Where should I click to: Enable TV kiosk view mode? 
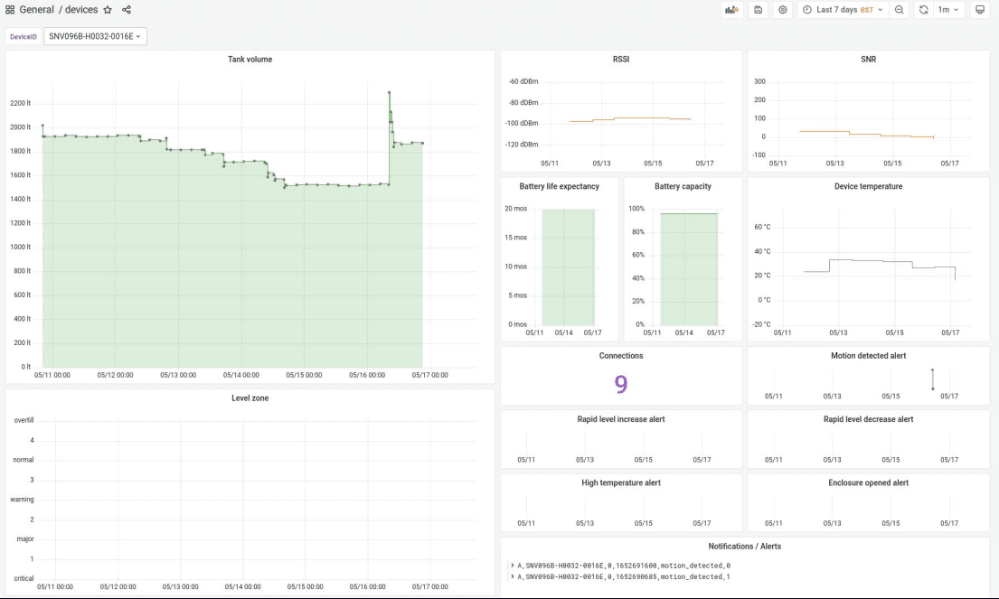[979, 10]
